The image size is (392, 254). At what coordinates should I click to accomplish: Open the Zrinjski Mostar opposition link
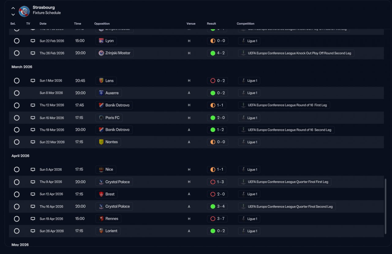pyautogui.click(x=115, y=53)
